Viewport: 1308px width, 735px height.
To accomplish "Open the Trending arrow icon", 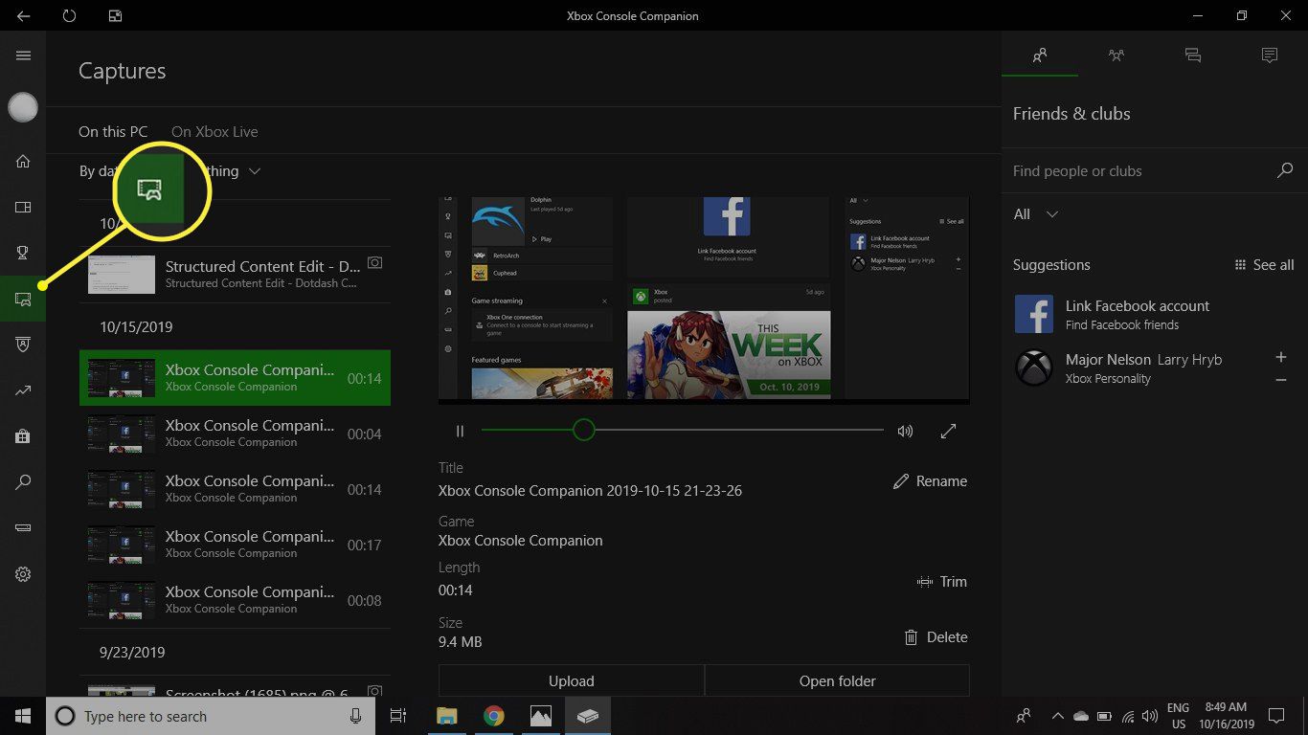I will [x=23, y=390].
